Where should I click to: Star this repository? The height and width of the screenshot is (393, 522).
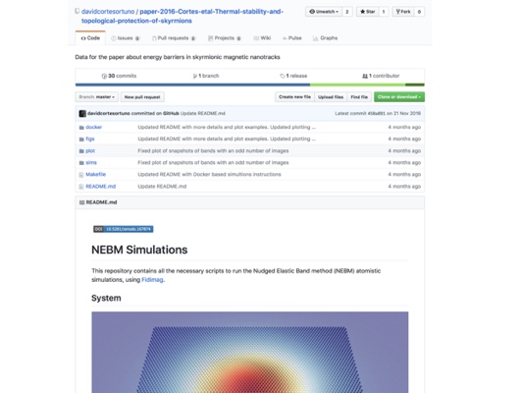coord(368,12)
